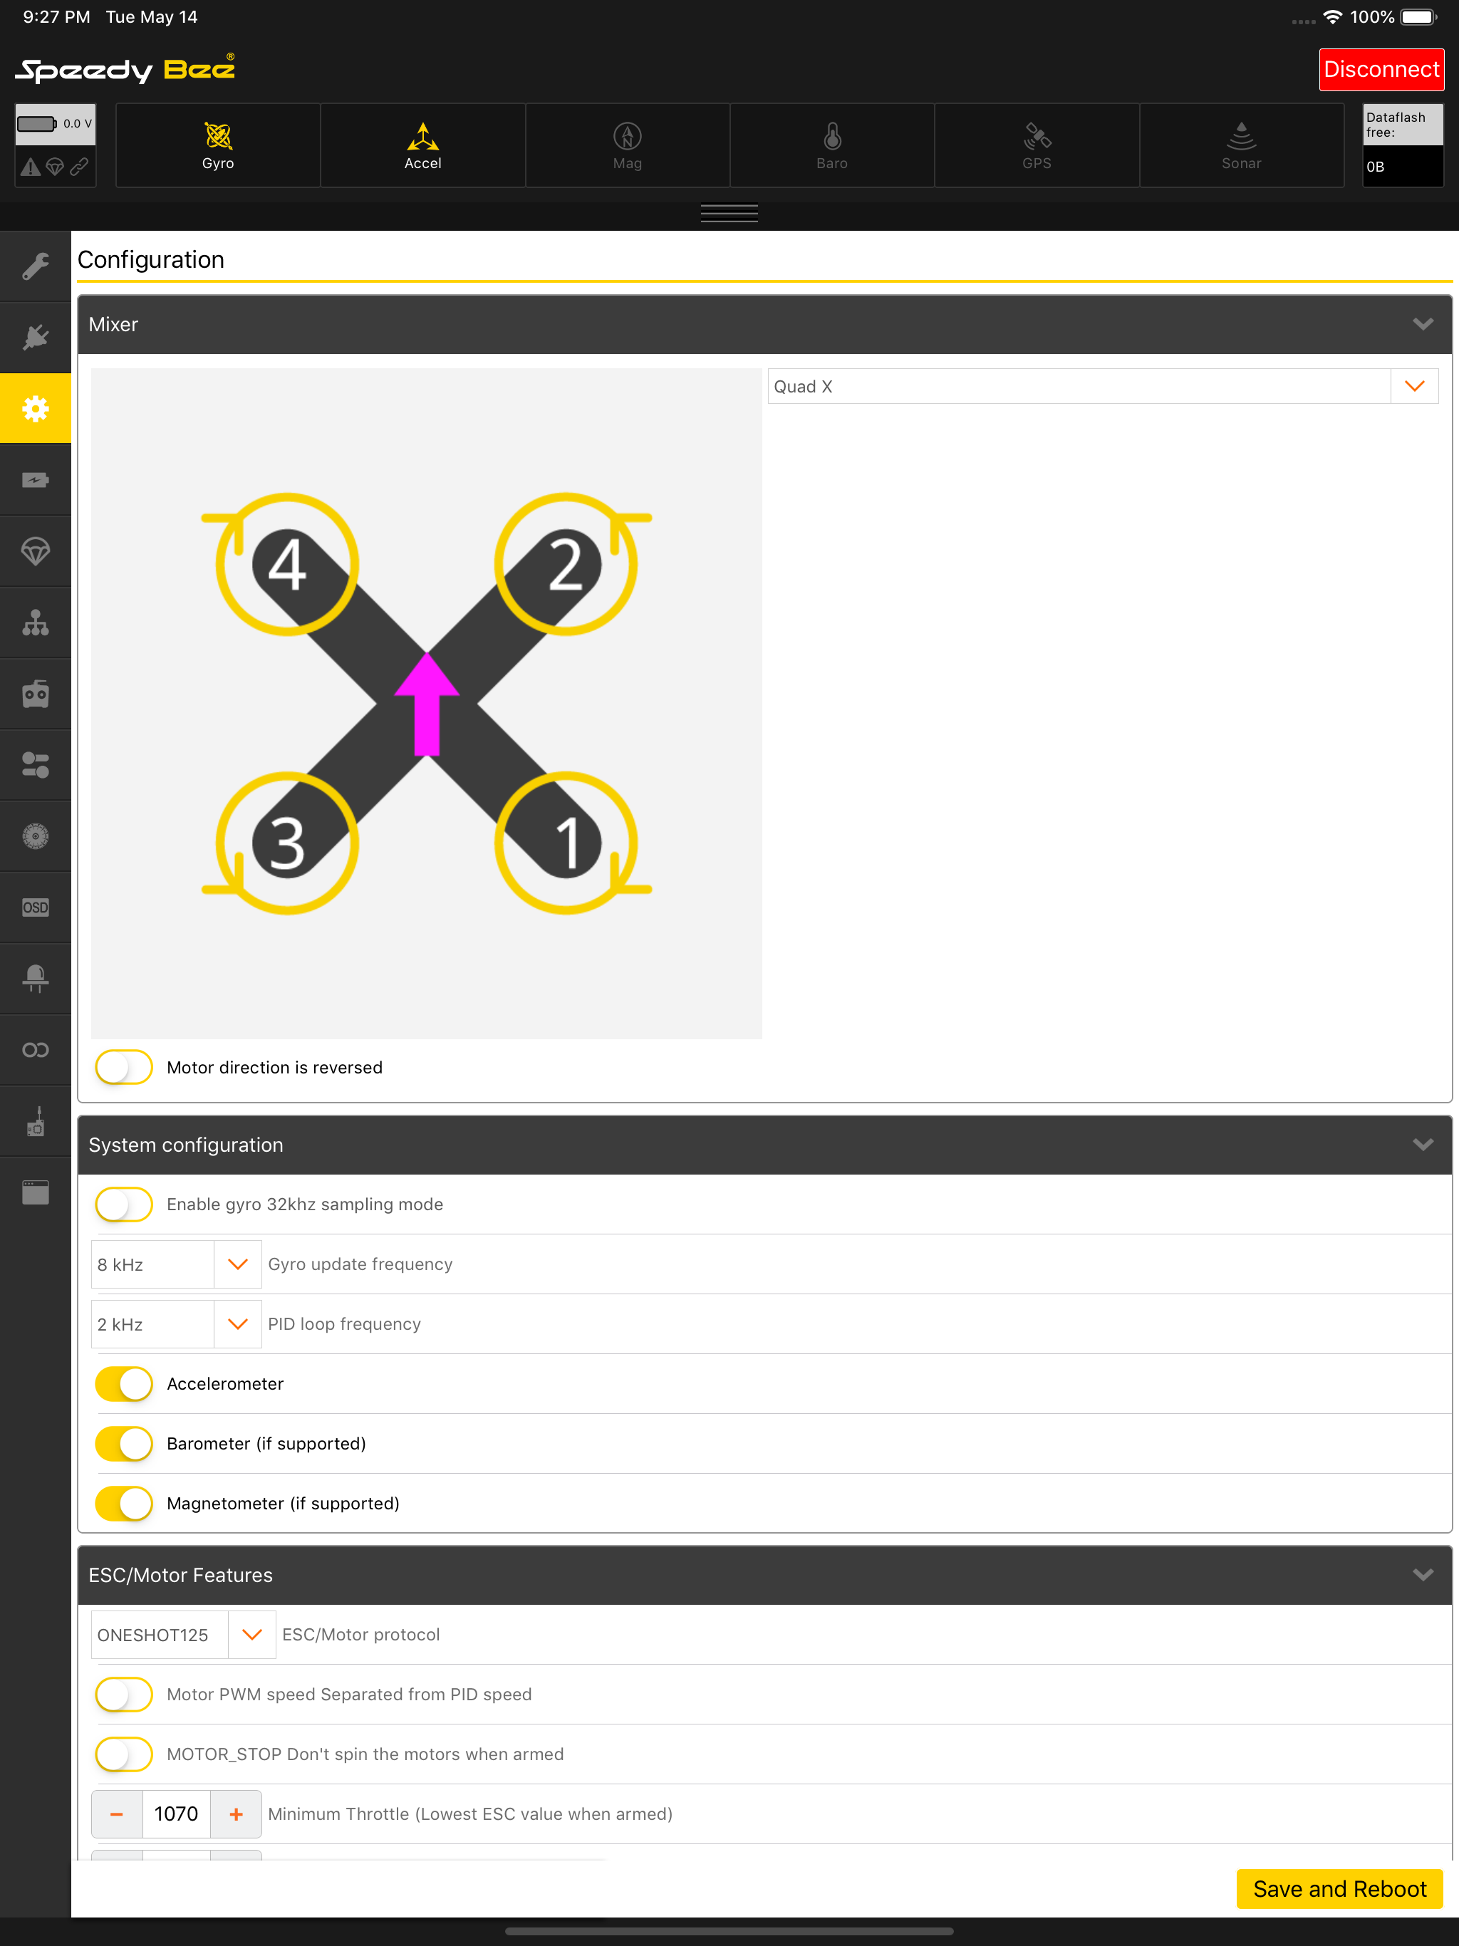Open the OSD sidebar icon
The height and width of the screenshot is (1946, 1459).
coord(35,907)
